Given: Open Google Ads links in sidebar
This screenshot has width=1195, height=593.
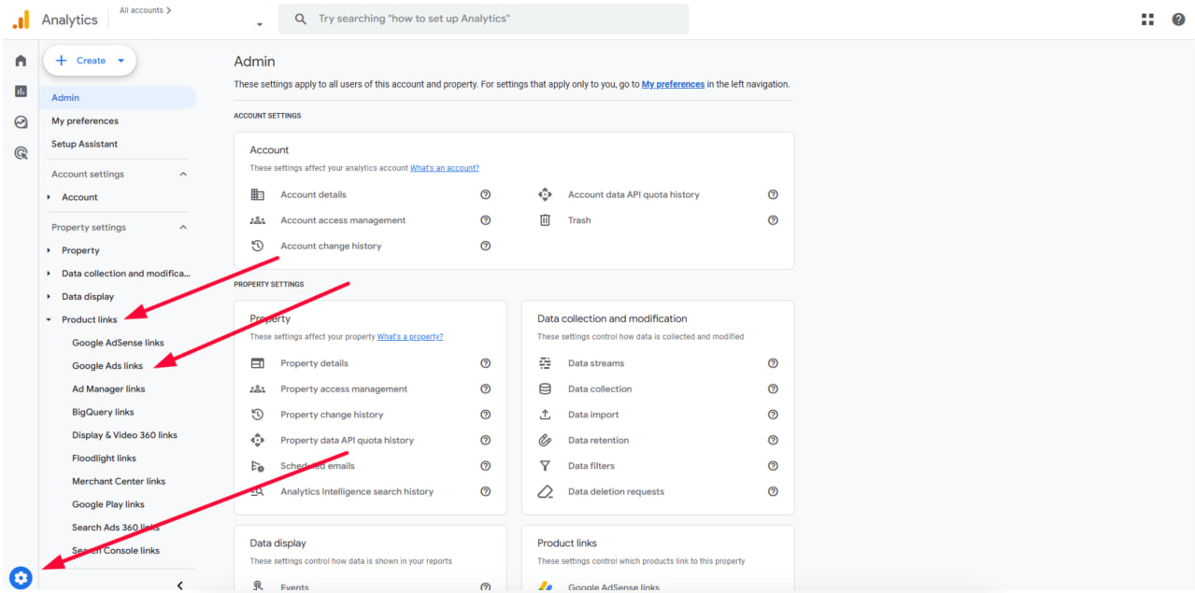Looking at the screenshot, I should click(107, 366).
